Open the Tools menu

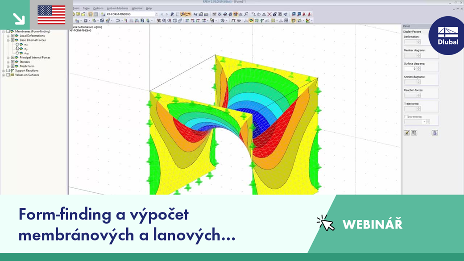tap(76, 8)
